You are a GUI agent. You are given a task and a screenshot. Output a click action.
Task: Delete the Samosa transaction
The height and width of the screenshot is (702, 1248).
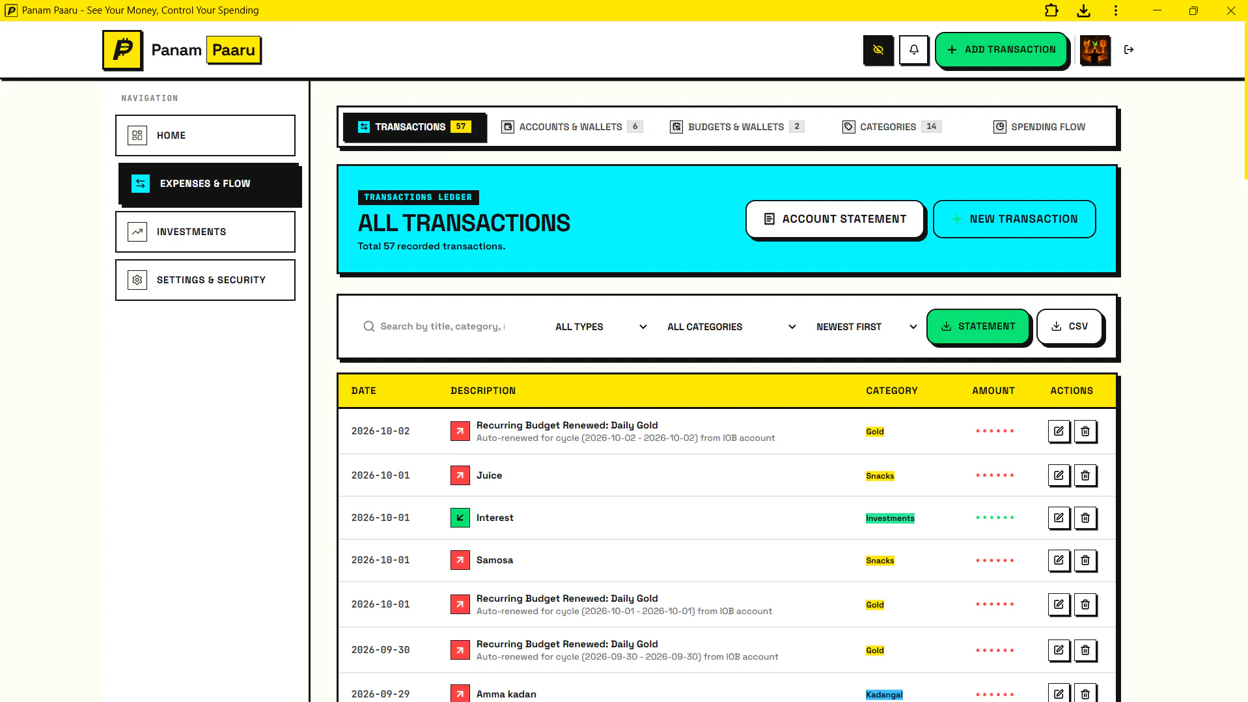pos(1085,560)
